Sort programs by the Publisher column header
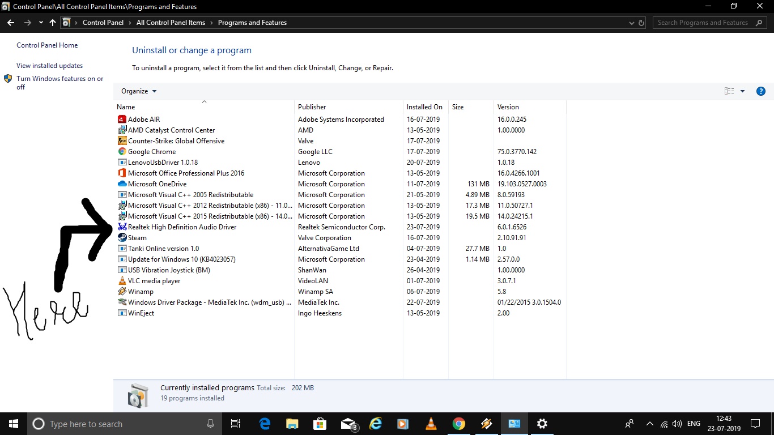The image size is (774, 435). click(312, 107)
